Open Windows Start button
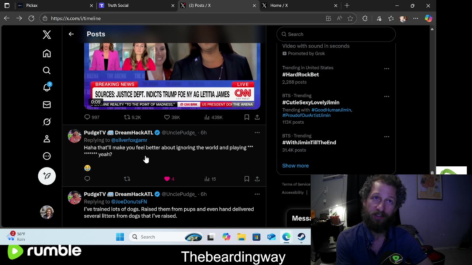This screenshot has height=265, width=472. 120,237
